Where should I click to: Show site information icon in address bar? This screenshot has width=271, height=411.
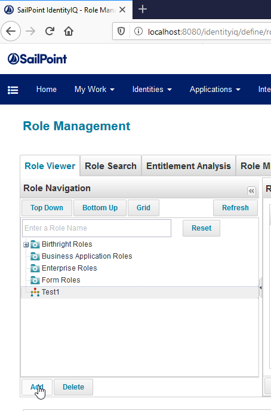tap(138, 32)
